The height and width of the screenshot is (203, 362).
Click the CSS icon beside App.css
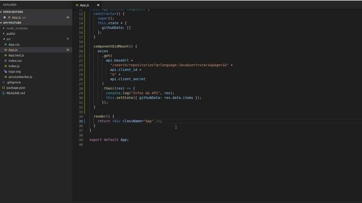[x=6, y=45]
